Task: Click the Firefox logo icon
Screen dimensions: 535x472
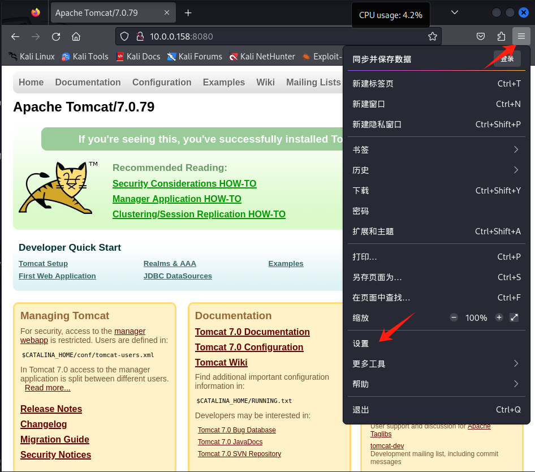Action: (36, 12)
